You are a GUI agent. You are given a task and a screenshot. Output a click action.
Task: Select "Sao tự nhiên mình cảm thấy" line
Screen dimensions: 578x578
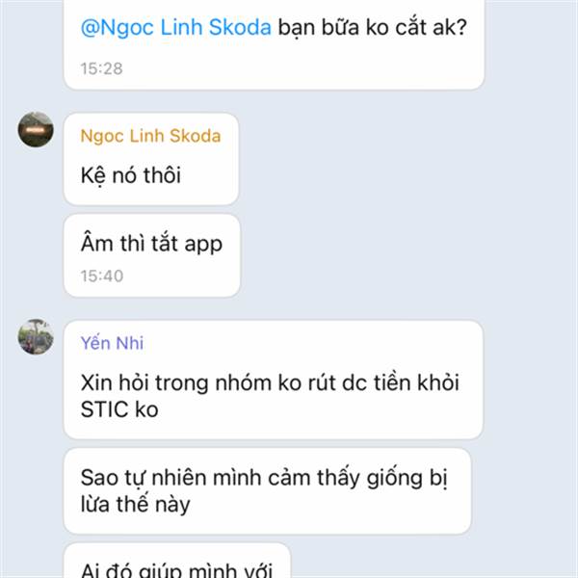pyautogui.click(x=220, y=478)
